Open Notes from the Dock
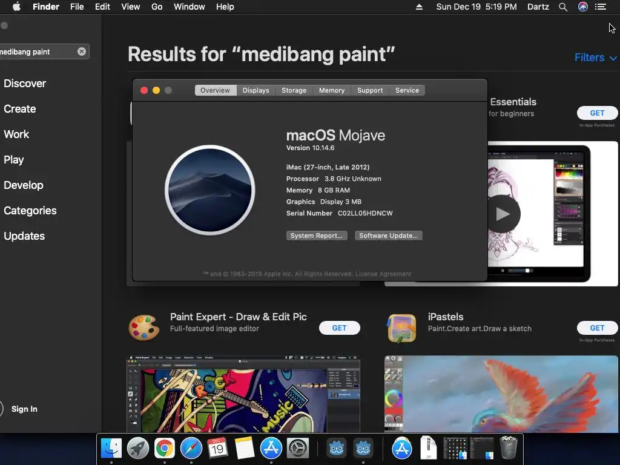 245,449
